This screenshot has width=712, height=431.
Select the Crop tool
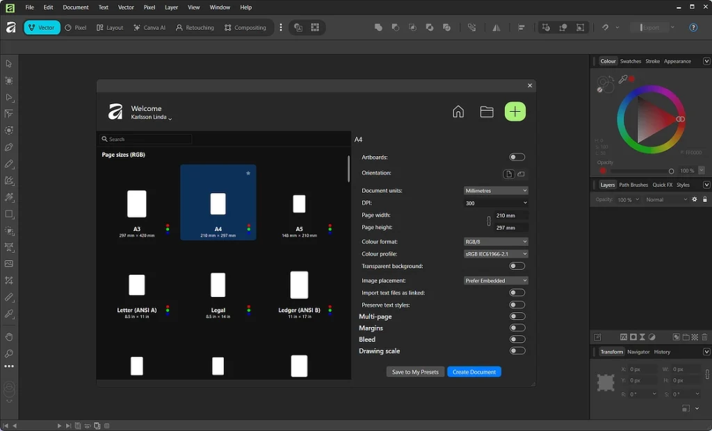click(x=8, y=280)
